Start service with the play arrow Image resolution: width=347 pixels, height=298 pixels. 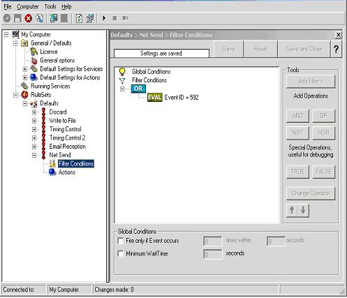click(x=104, y=18)
